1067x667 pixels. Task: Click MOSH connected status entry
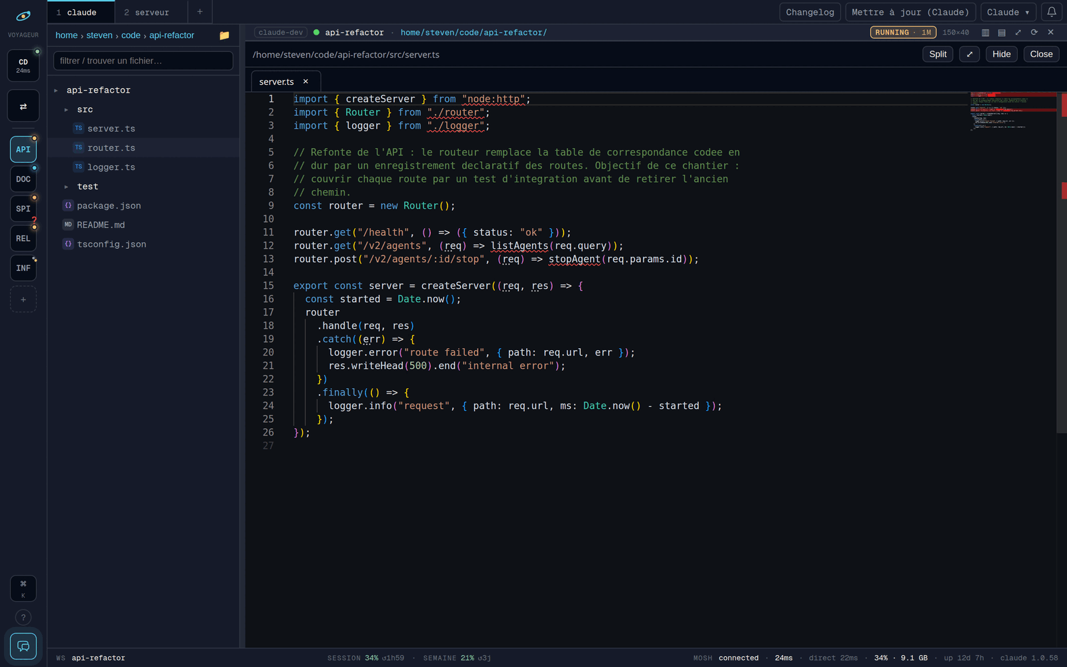point(726,658)
